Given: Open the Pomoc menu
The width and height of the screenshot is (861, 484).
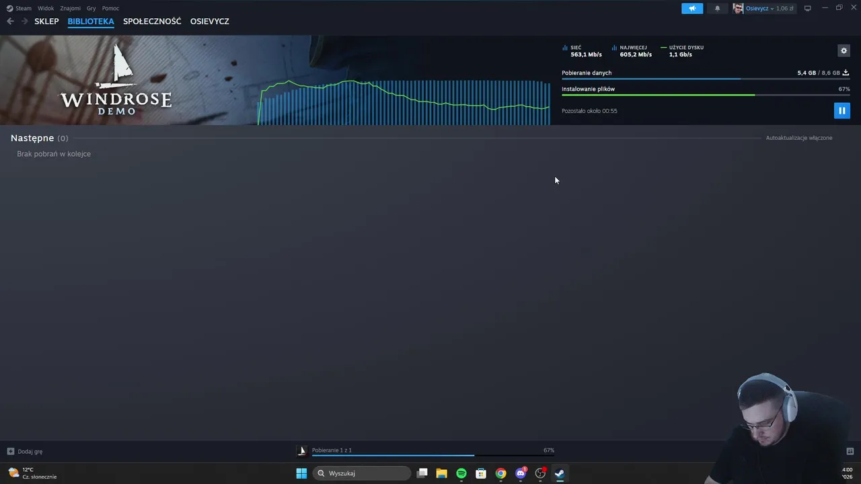Looking at the screenshot, I should pyautogui.click(x=110, y=8).
